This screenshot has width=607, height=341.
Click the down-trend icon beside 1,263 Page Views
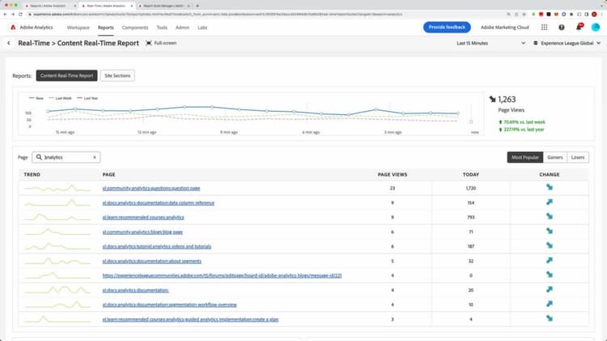(492, 99)
